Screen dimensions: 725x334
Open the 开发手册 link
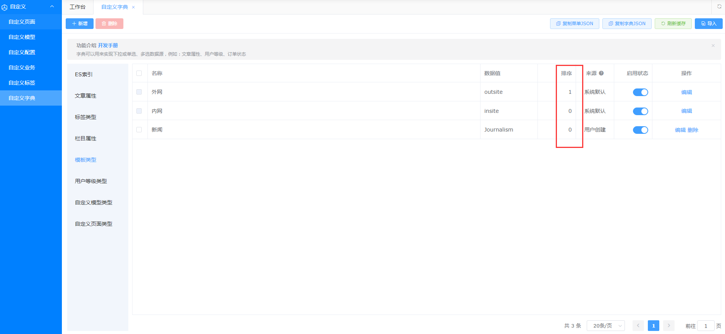[108, 45]
